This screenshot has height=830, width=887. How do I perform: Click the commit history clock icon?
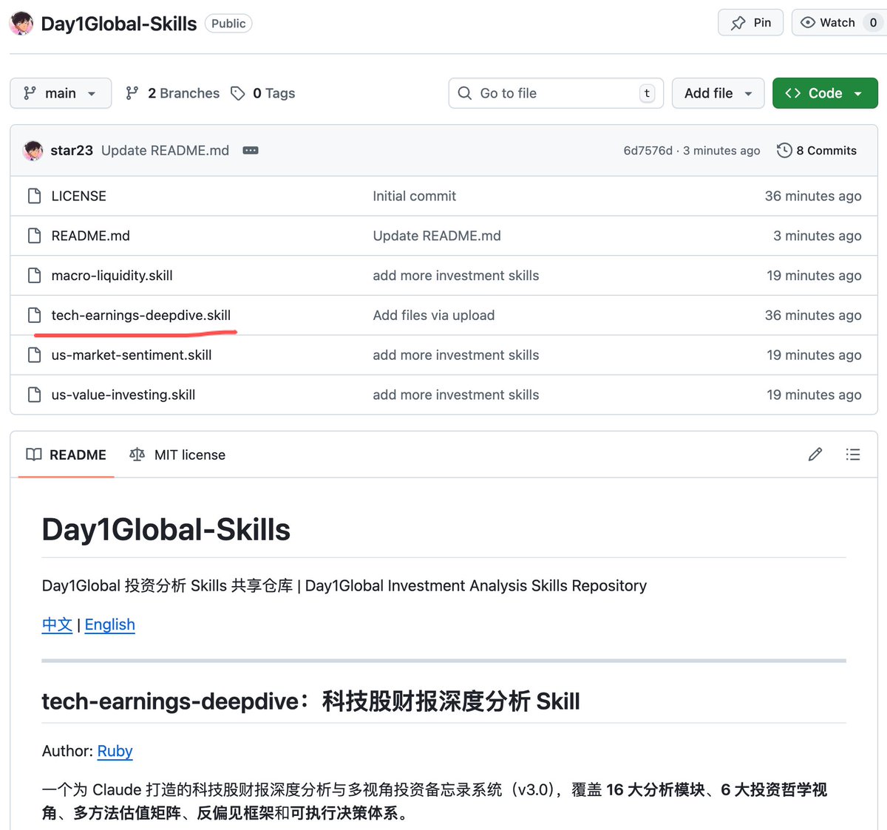click(x=784, y=151)
